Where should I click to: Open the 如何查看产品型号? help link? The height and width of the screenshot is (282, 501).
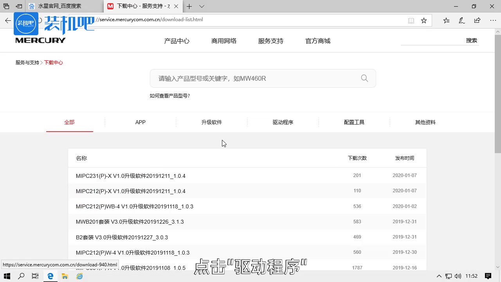point(169,95)
